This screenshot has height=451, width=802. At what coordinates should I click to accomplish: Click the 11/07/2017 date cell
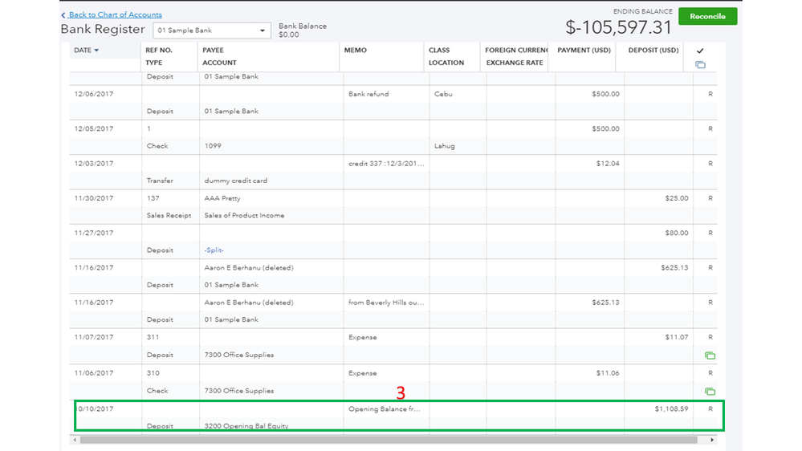click(94, 338)
